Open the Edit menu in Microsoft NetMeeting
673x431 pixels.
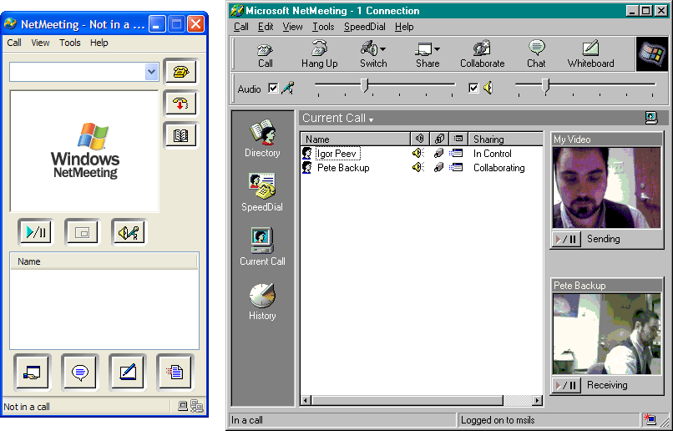(x=266, y=27)
